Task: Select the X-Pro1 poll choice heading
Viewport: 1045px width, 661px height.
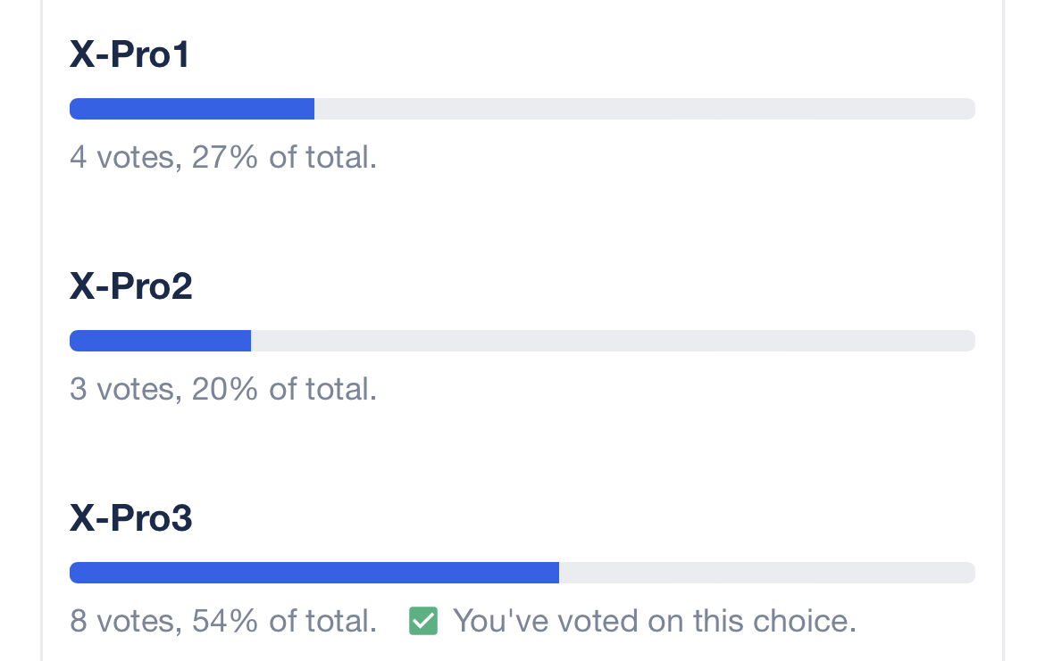Action: click(130, 55)
